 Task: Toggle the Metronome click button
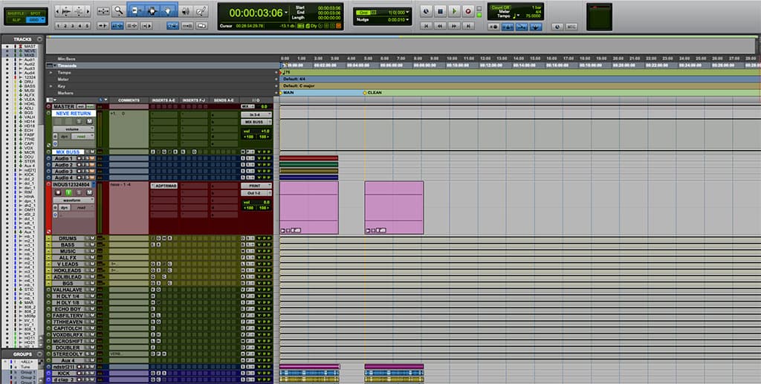point(508,27)
